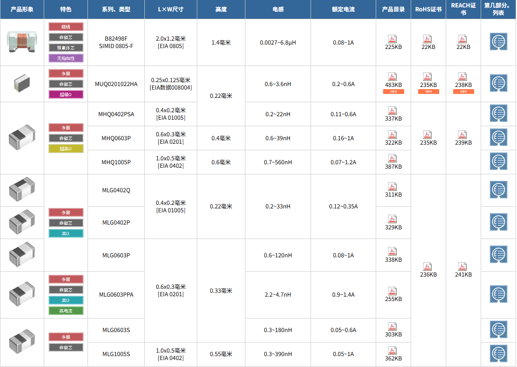Viewport: 517px width, 367px height.
Task: Open the part list icon for MHQ1005P
Action: 498,161
